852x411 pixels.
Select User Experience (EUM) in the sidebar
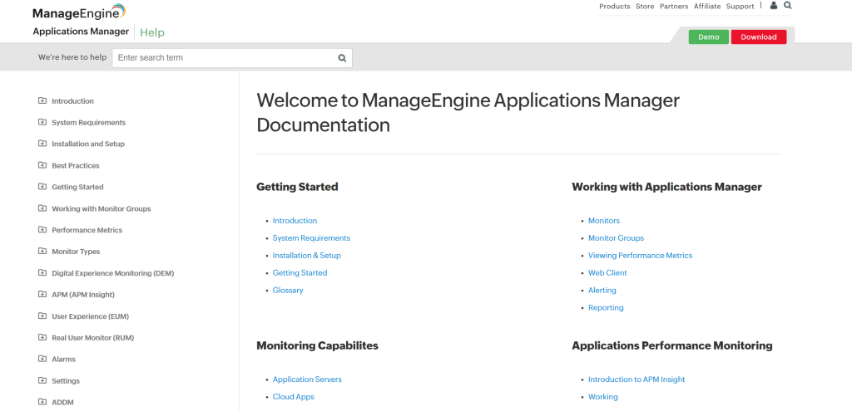[x=90, y=316]
